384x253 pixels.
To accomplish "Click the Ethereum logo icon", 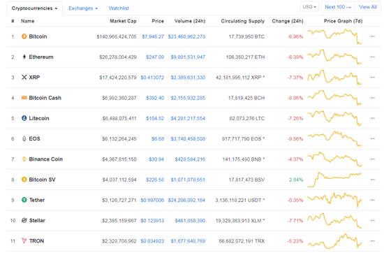I will (x=24, y=57).
